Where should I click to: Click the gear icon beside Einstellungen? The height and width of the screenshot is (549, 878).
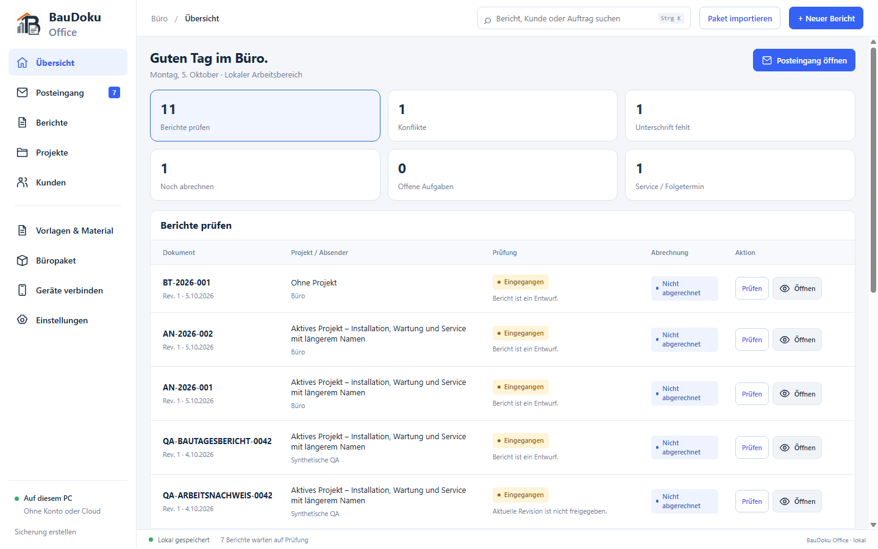point(23,320)
